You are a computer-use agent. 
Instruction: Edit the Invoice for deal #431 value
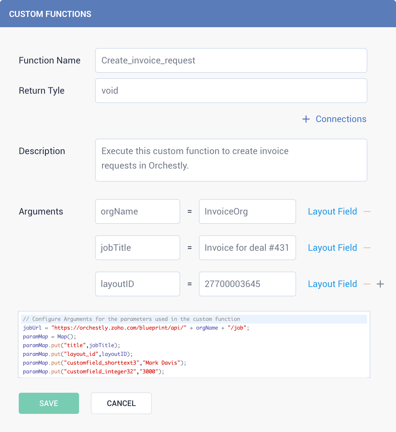pyautogui.click(x=247, y=248)
